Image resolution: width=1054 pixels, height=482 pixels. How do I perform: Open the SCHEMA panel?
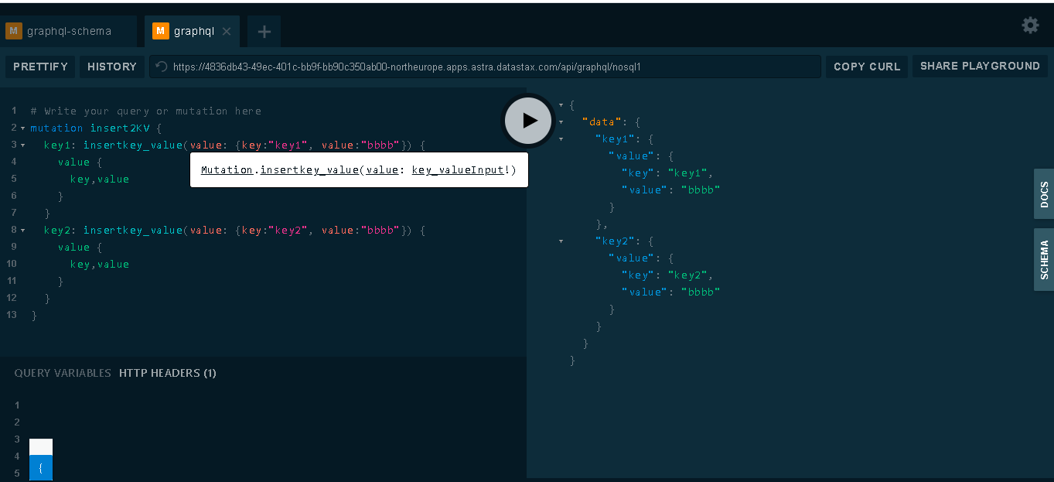tap(1045, 259)
